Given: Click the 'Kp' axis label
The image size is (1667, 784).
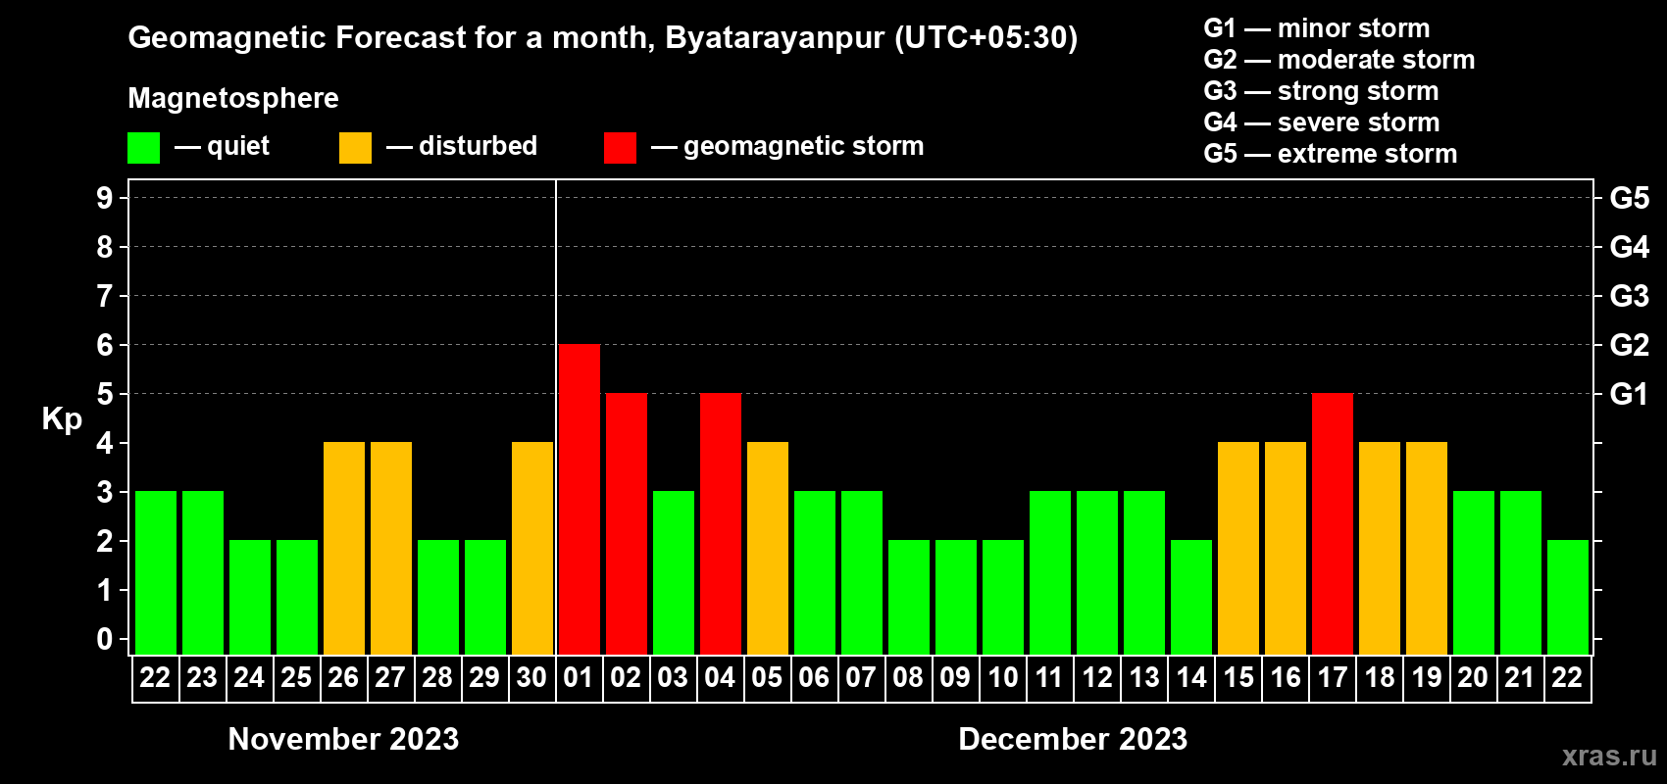Looking at the screenshot, I should click(x=62, y=419).
